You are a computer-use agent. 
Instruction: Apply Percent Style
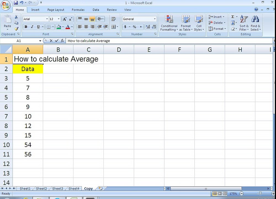pyautogui.click(x=134, y=27)
